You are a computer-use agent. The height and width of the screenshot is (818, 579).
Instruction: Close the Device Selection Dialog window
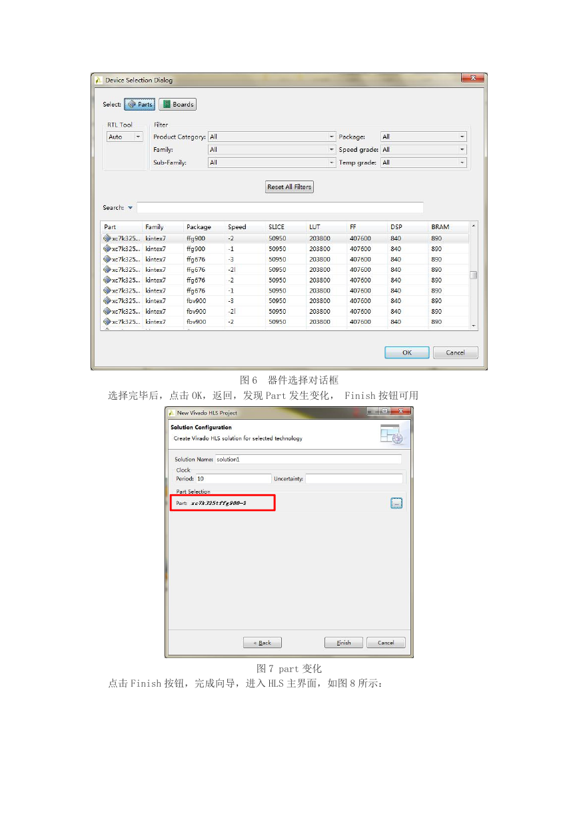[472, 78]
